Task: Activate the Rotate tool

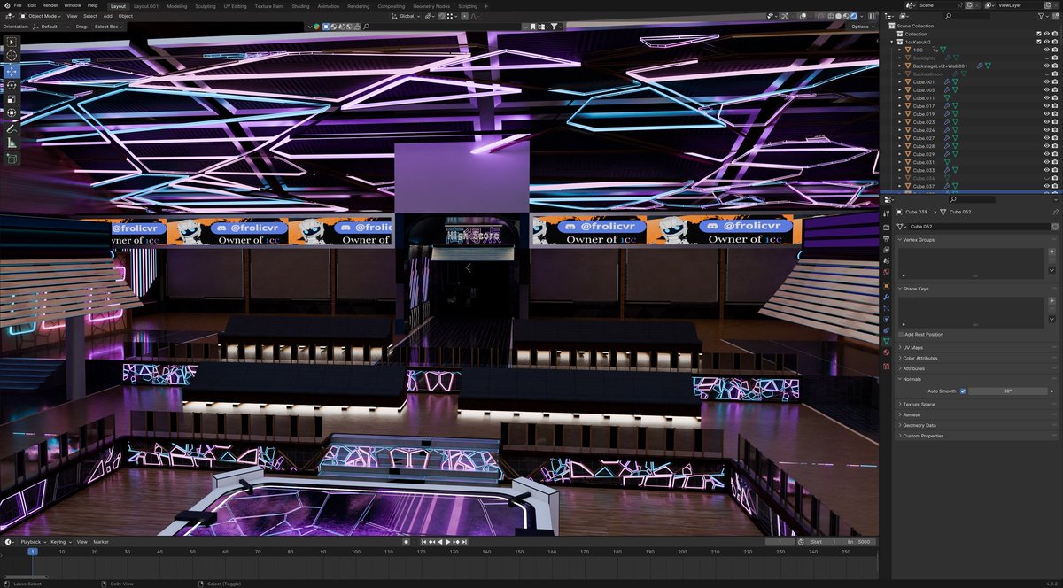Action: point(12,85)
